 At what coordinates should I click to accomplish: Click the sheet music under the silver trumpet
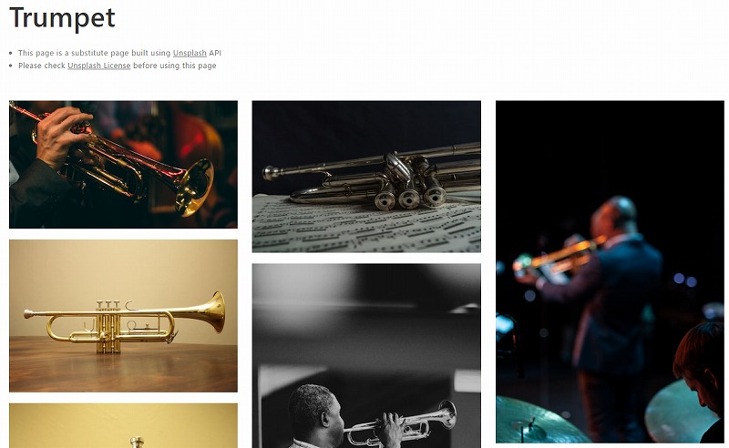[366, 227]
